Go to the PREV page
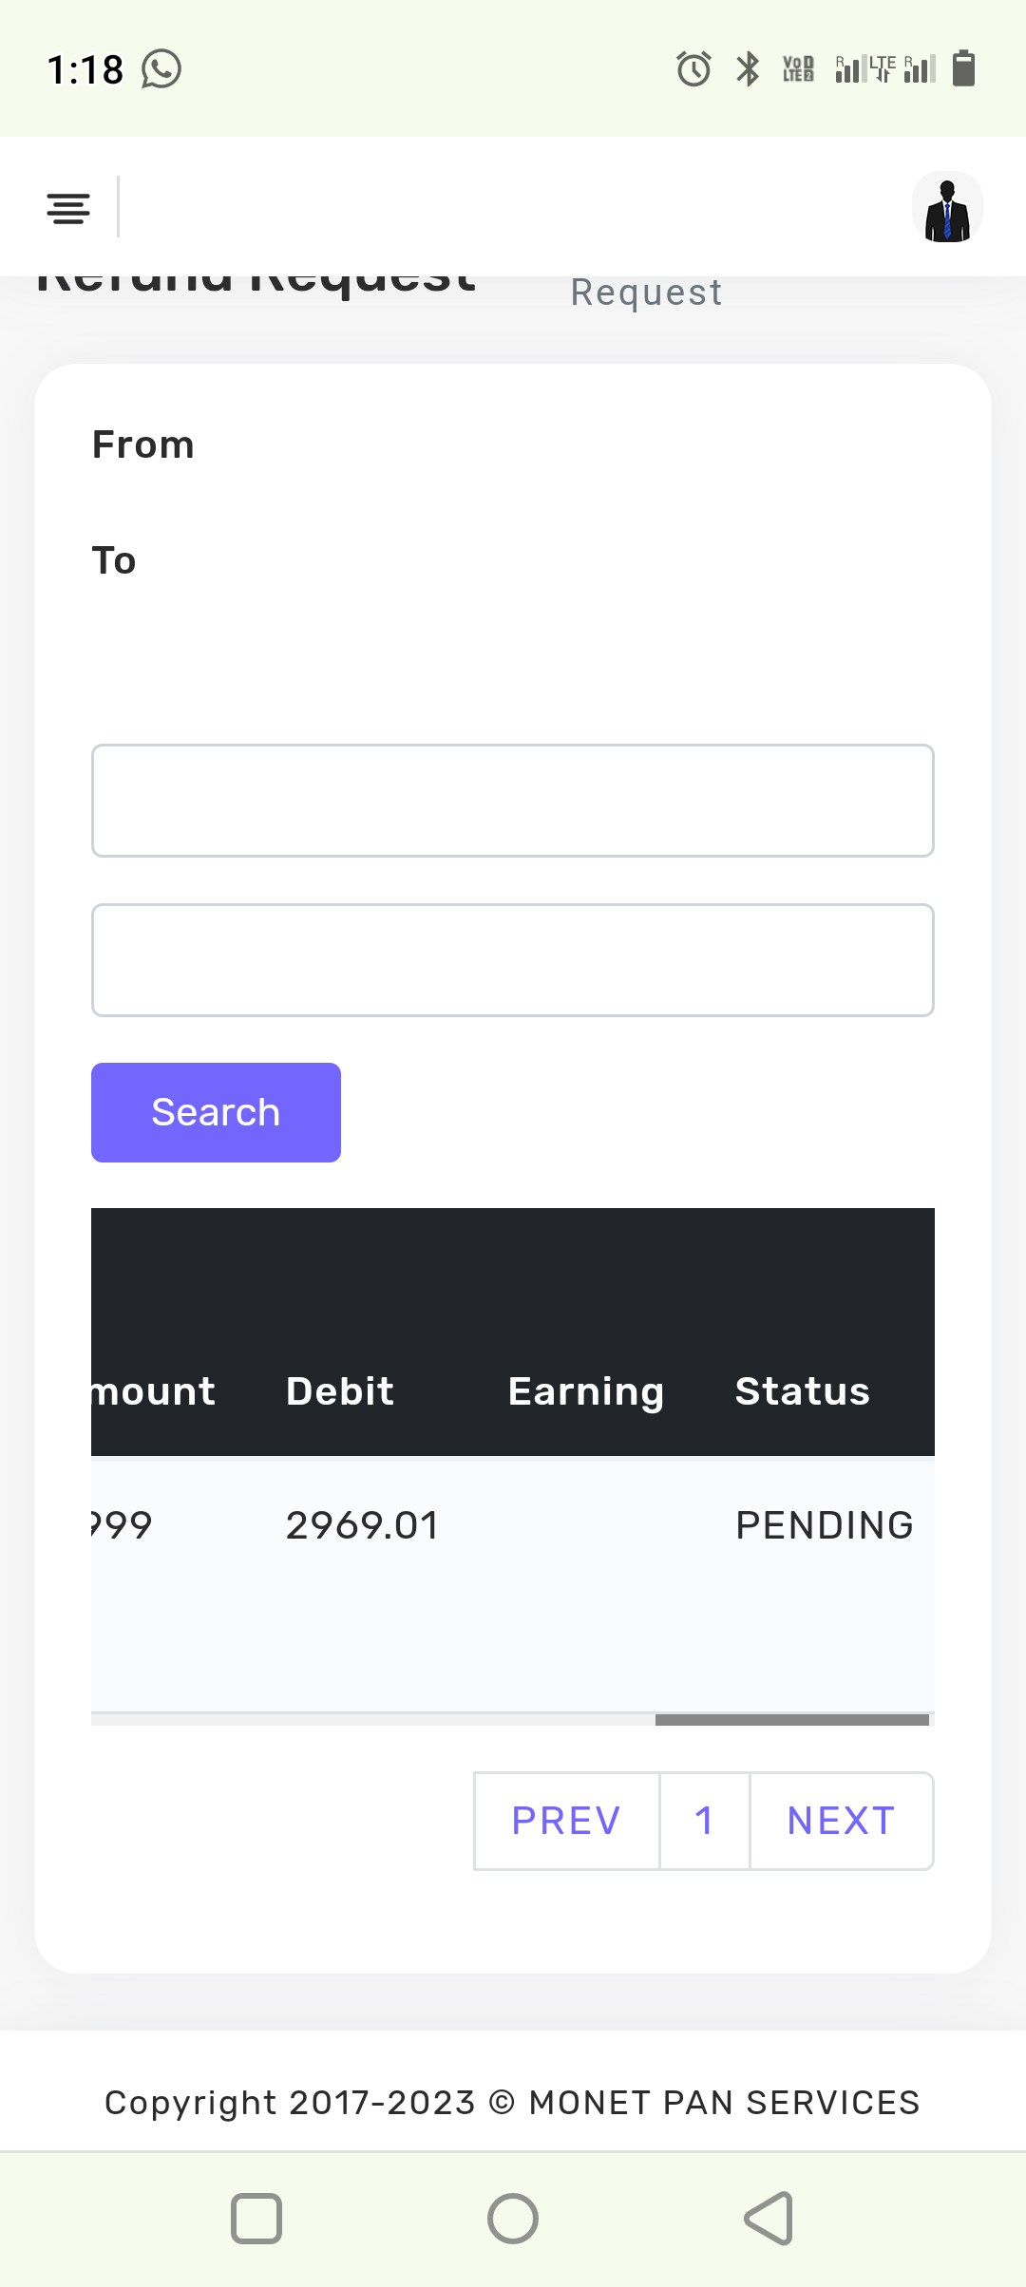The width and height of the screenshot is (1026, 2287). [566, 1821]
